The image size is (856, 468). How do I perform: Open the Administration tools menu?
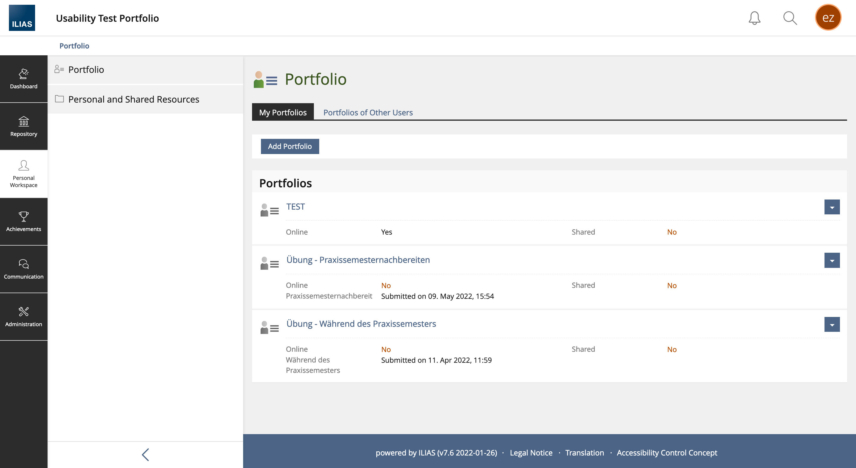23,316
